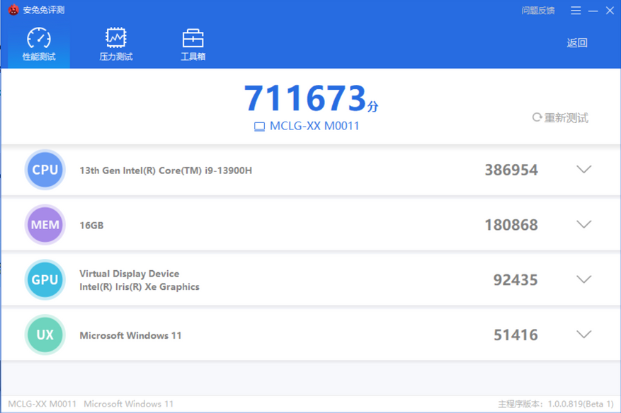This screenshot has height=413, width=621.
Task: Open the 性能测试 performance test tab
Action: [x=39, y=45]
